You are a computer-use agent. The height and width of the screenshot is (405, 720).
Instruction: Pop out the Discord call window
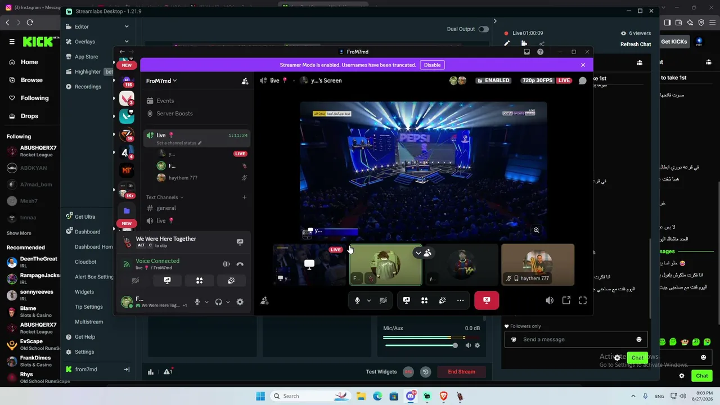566,300
